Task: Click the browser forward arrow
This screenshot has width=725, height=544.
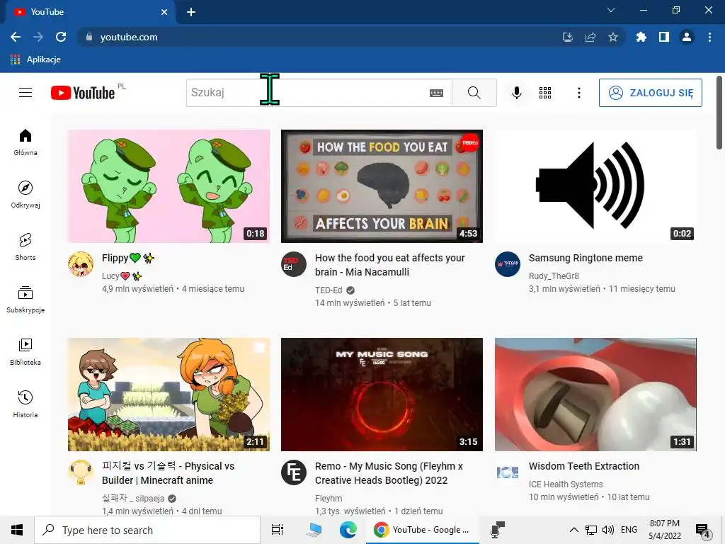Action: point(38,37)
